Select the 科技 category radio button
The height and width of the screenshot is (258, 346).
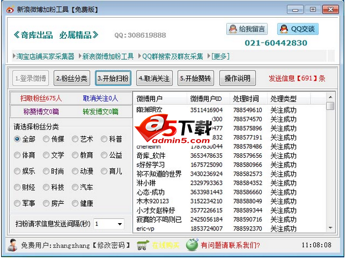point(46,187)
